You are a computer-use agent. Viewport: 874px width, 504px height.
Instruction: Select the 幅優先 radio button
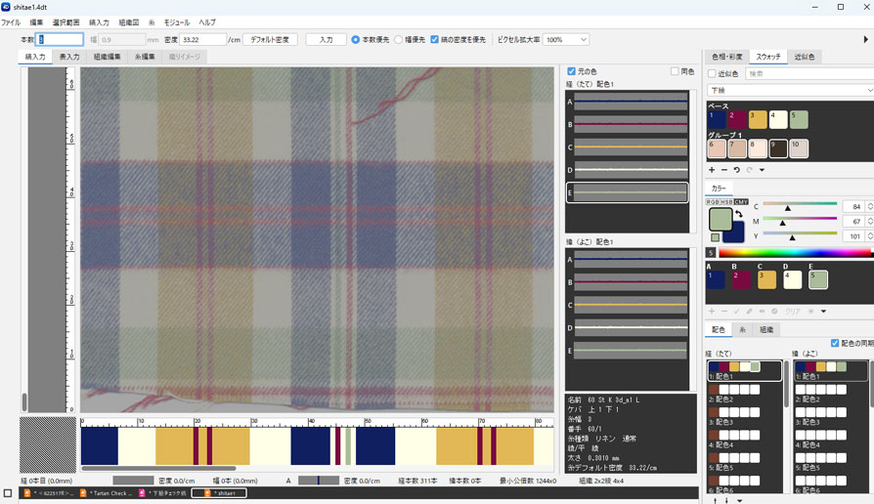pyautogui.click(x=398, y=40)
